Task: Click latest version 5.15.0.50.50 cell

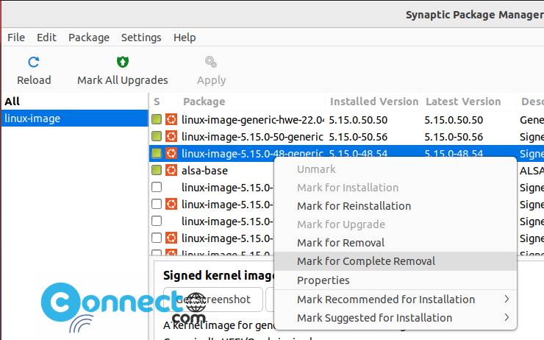Action: coord(454,120)
